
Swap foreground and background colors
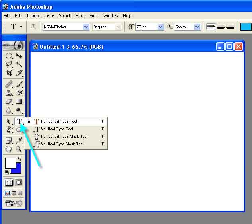pos(20,159)
